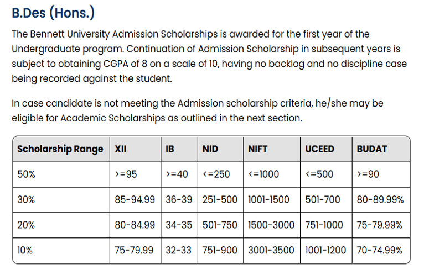Viewport: 424px width, 275px height.
Task: Click the 30% scholarship row label
Action: 25,200
